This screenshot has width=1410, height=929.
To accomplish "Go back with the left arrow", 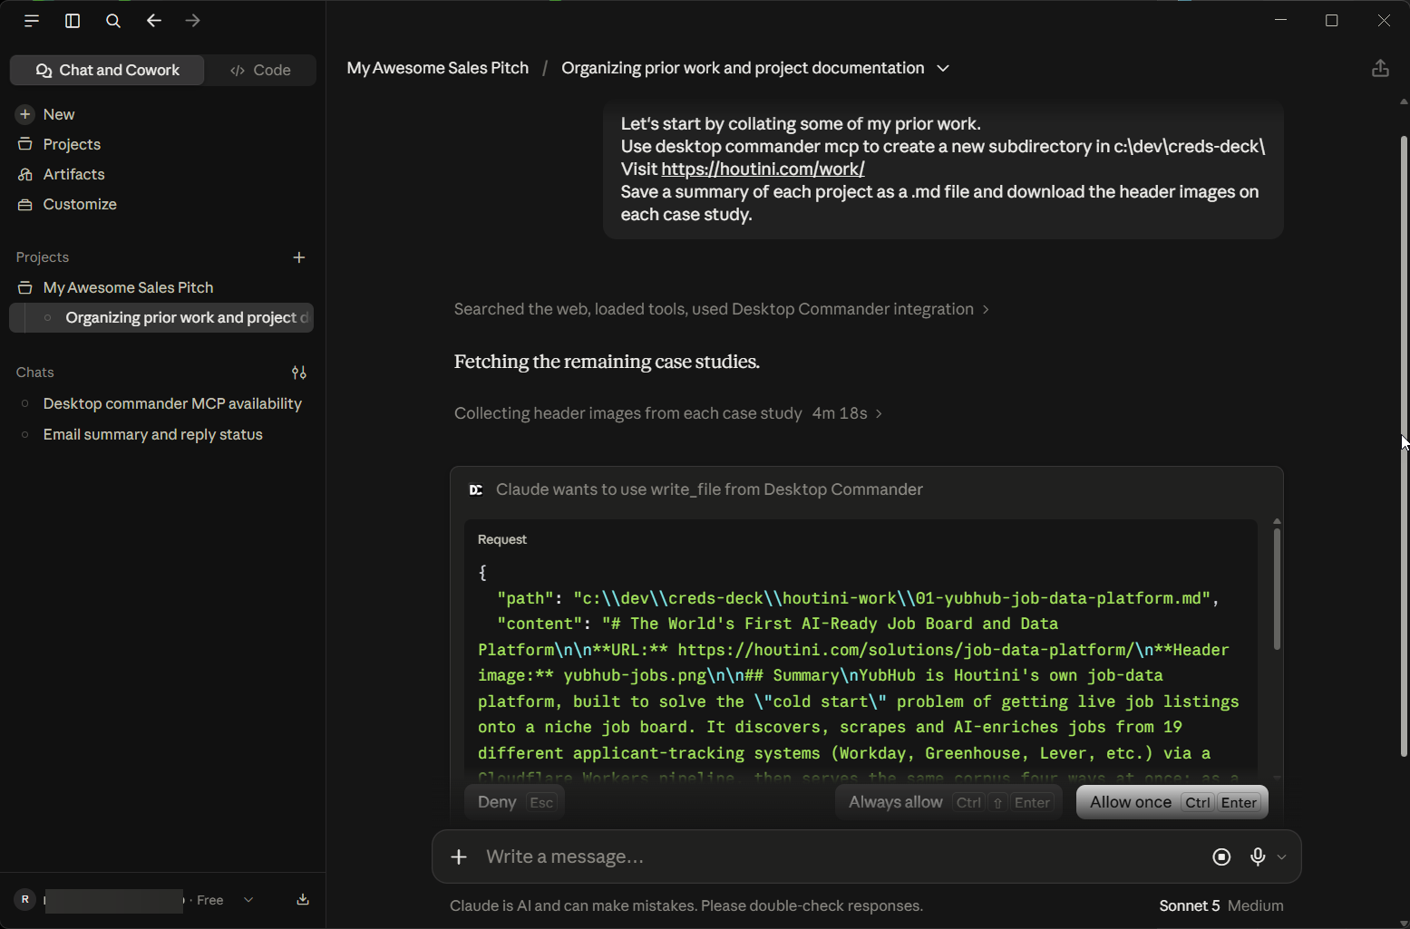I will [x=153, y=21].
